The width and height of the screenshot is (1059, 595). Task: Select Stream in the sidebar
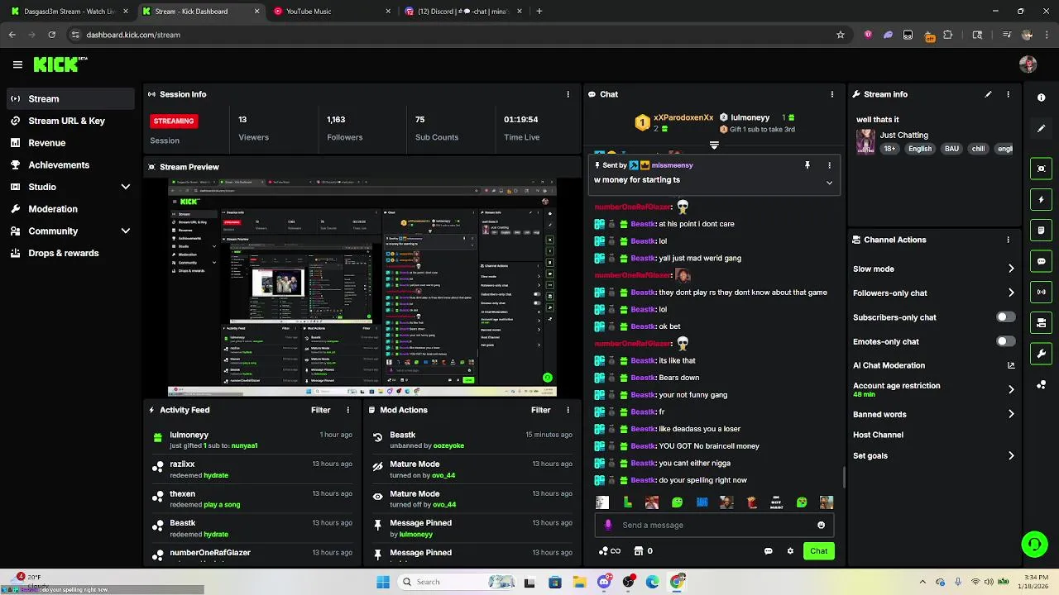[x=69, y=98]
